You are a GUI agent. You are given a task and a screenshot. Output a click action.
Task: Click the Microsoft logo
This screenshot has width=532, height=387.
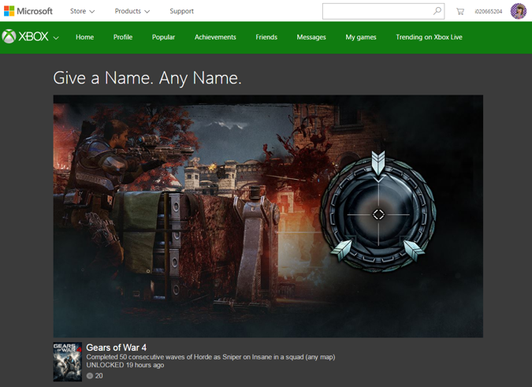coord(28,11)
